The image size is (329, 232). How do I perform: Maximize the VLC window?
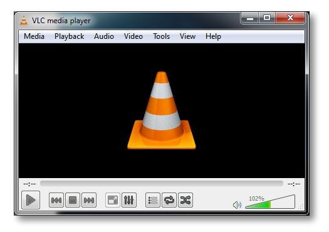pos(267,18)
